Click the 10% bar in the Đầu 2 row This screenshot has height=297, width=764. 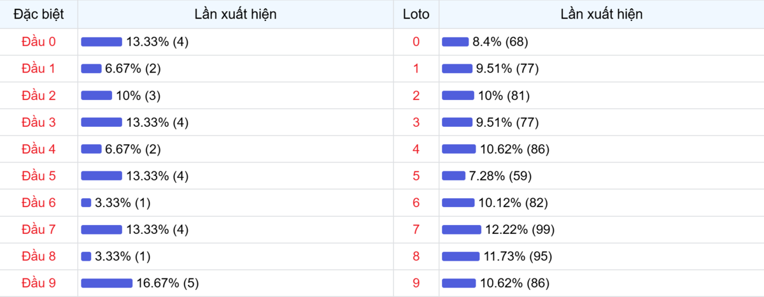click(96, 96)
